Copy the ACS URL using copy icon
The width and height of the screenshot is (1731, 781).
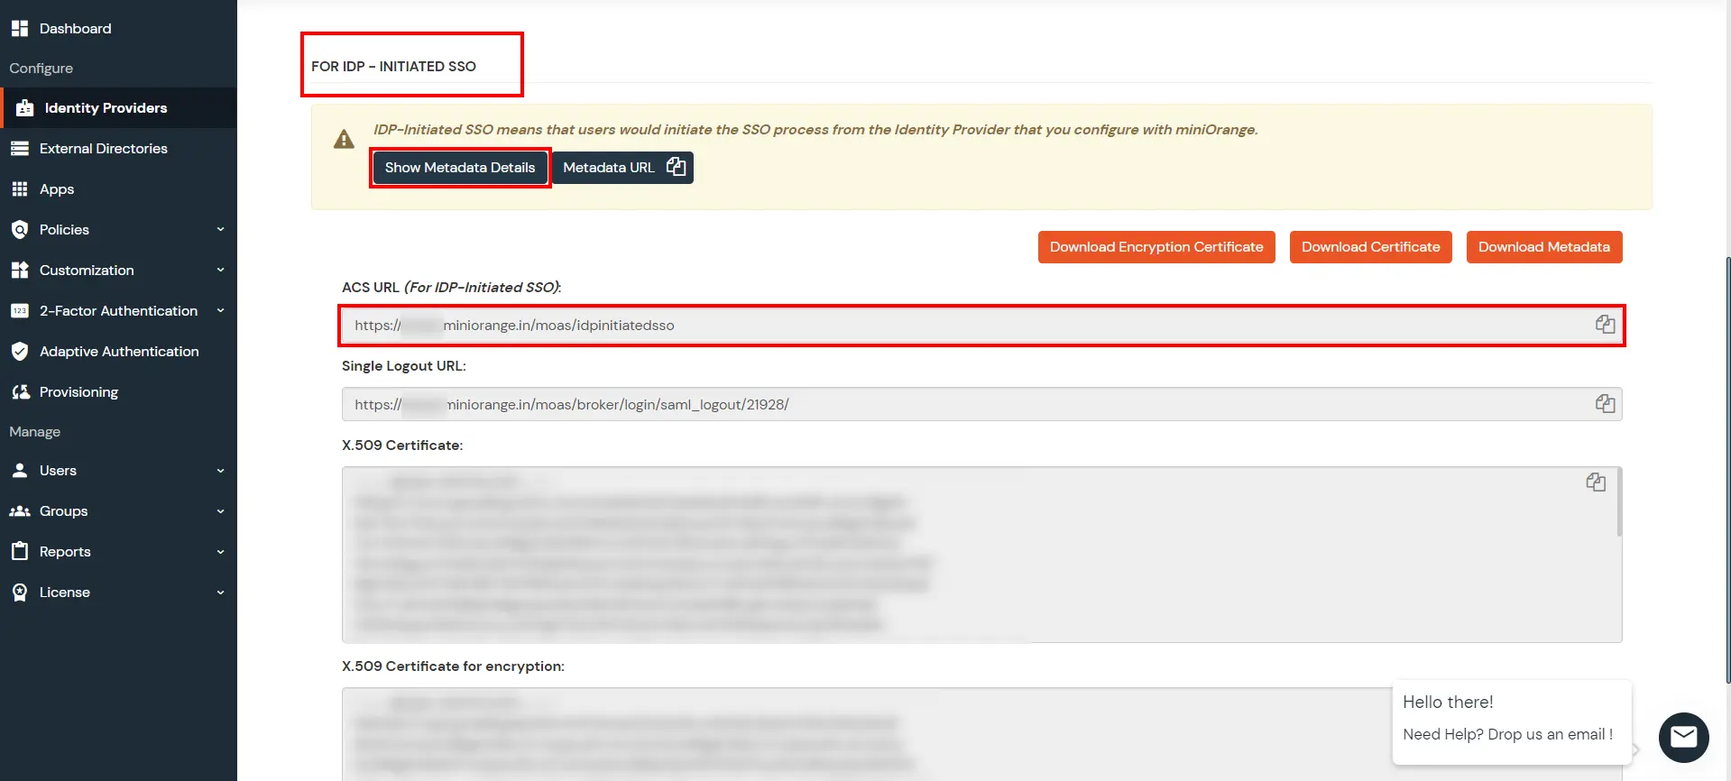coord(1605,325)
